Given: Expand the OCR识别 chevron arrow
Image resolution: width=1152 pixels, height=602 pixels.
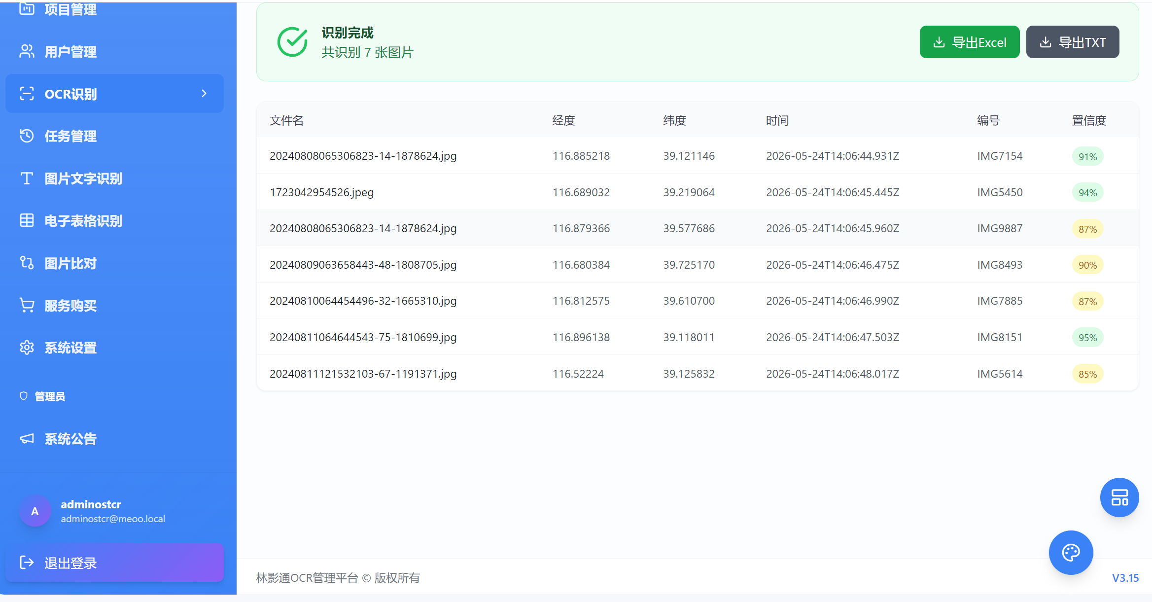Looking at the screenshot, I should pyautogui.click(x=204, y=94).
